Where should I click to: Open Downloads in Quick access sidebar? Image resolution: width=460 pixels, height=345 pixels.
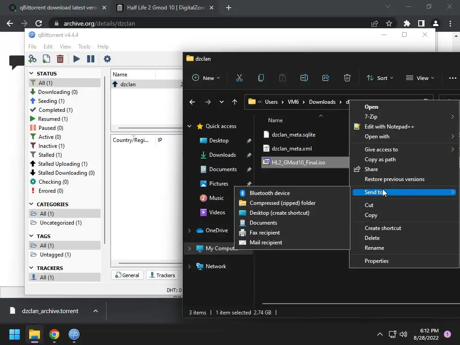tap(222, 155)
